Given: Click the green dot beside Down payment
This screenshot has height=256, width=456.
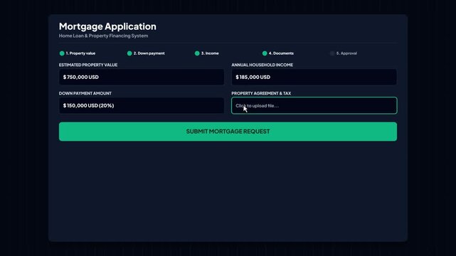Looking at the screenshot, I should pos(129,53).
